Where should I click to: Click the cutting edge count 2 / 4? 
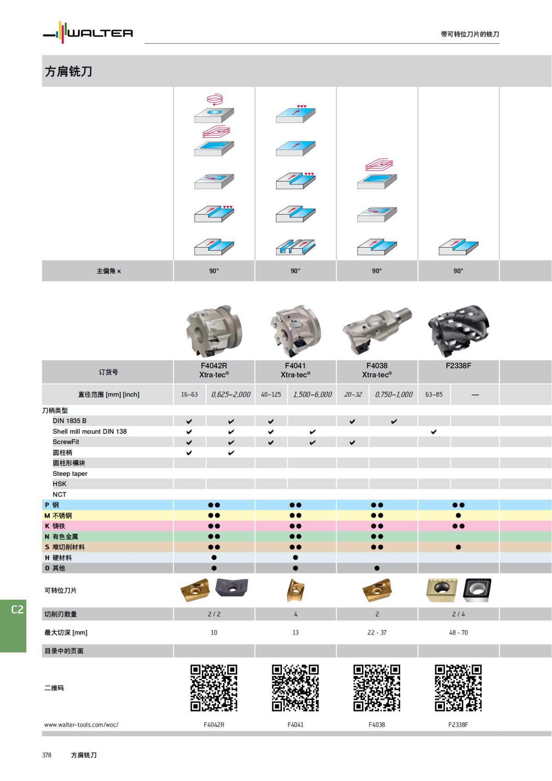pyautogui.click(x=458, y=614)
